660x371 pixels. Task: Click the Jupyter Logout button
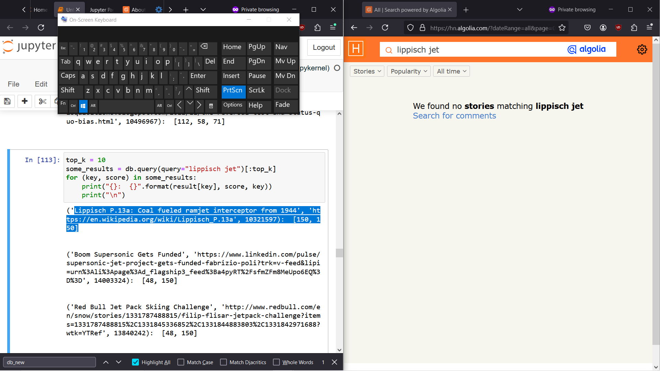(x=323, y=47)
